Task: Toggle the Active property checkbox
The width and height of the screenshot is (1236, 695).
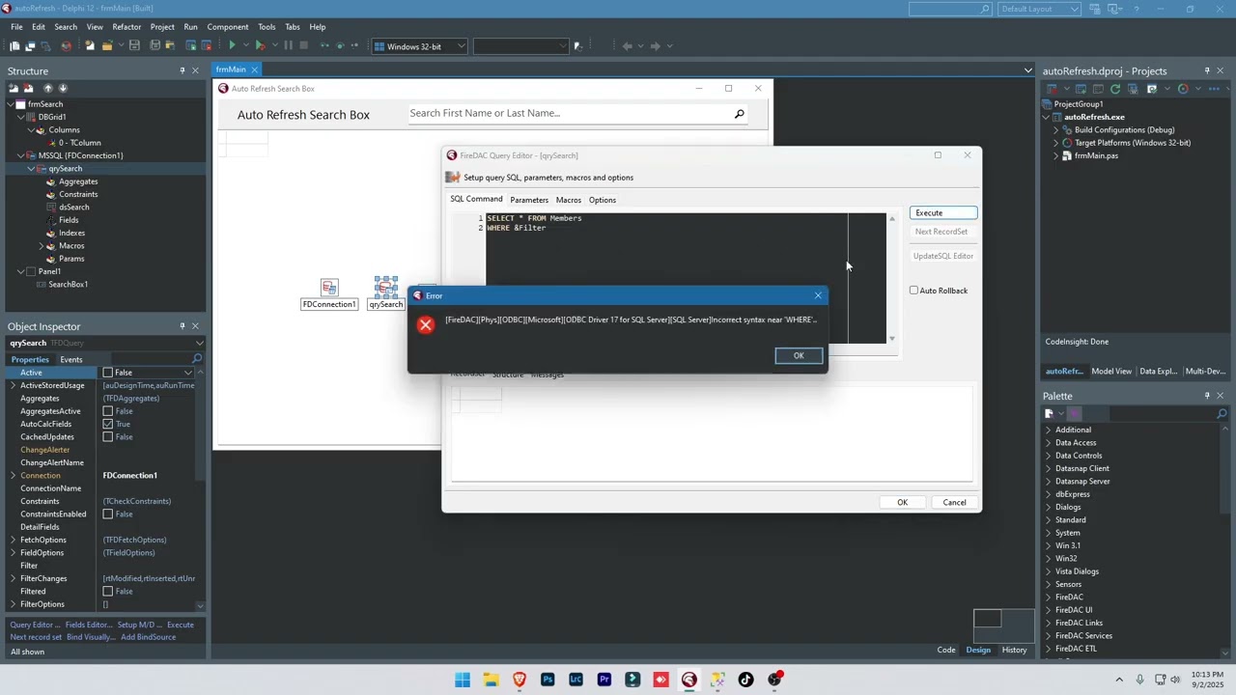Action: (108, 373)
